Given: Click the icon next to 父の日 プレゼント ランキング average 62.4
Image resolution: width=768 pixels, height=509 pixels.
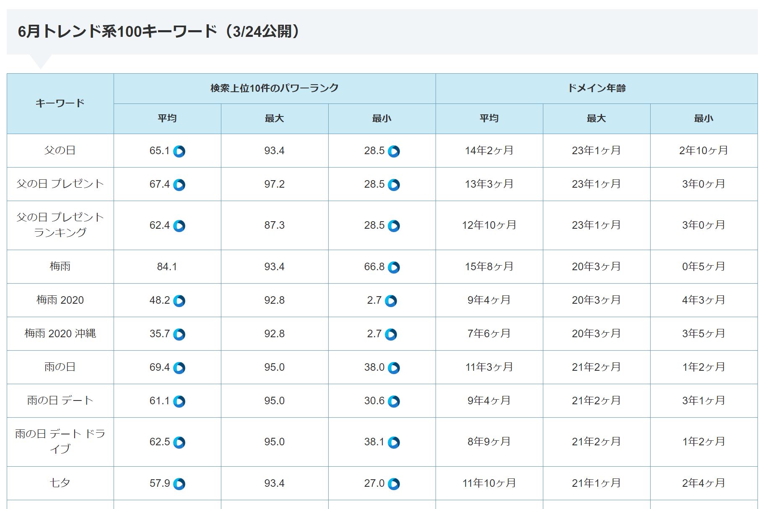Looking at the screenshot, I should [179, 226].
